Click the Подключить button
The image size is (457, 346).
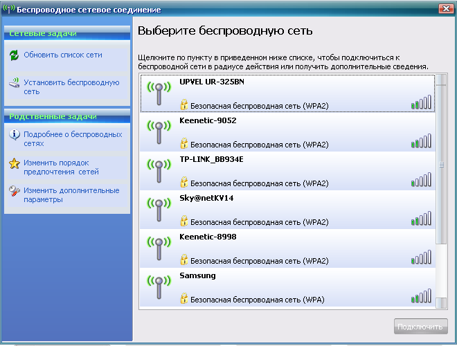coord(420,327)
